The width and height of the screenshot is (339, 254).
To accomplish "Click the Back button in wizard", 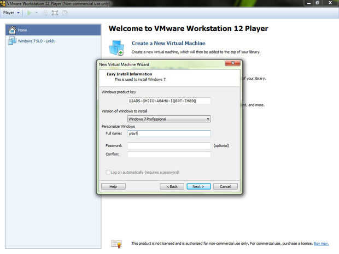I will [x=172, y=186].
